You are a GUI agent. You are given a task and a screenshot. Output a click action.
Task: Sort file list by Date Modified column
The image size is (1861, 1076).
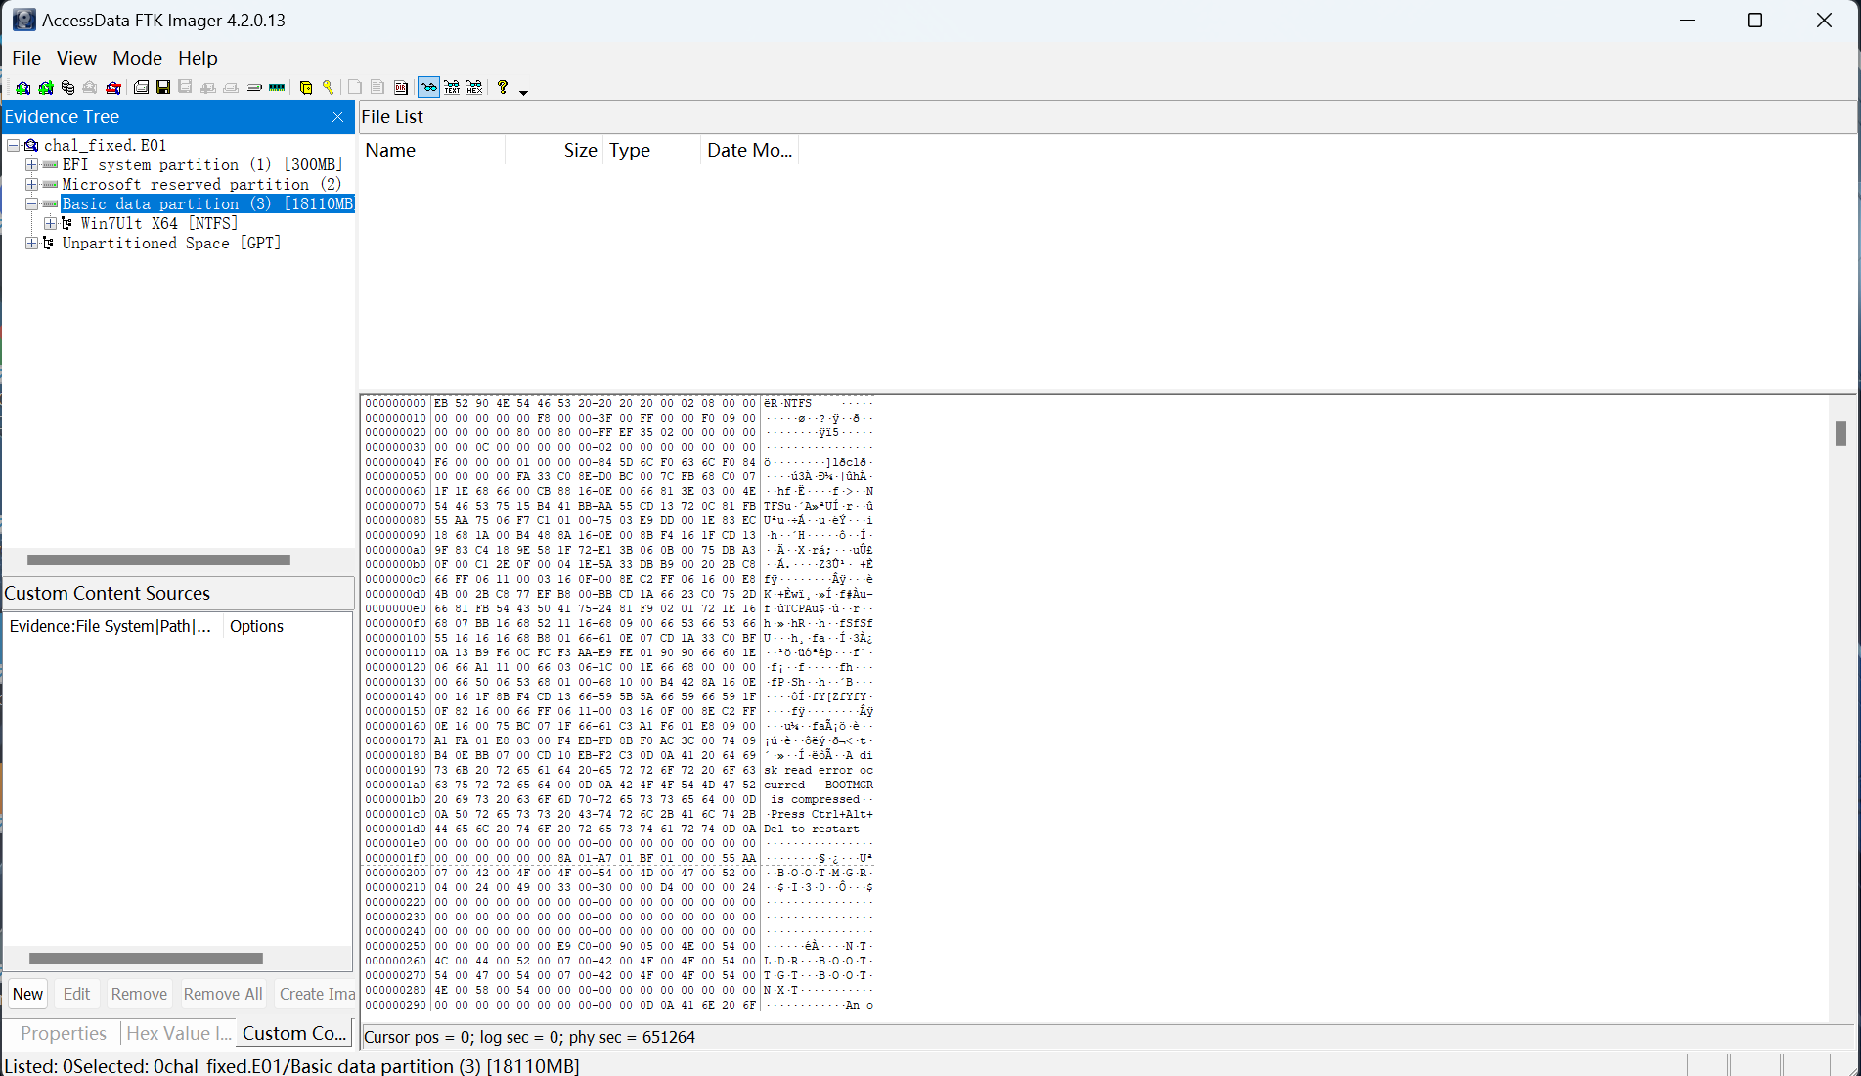pos(750,150)
